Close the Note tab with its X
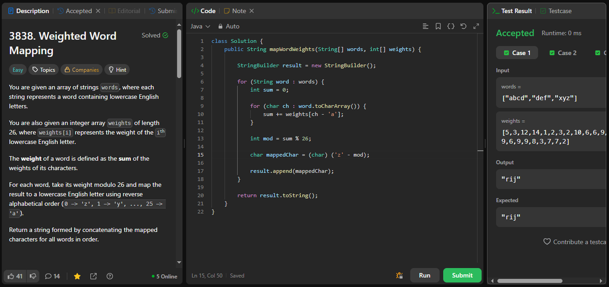The height and width of the screenshot is (287, 609). [x=252, y=11]
